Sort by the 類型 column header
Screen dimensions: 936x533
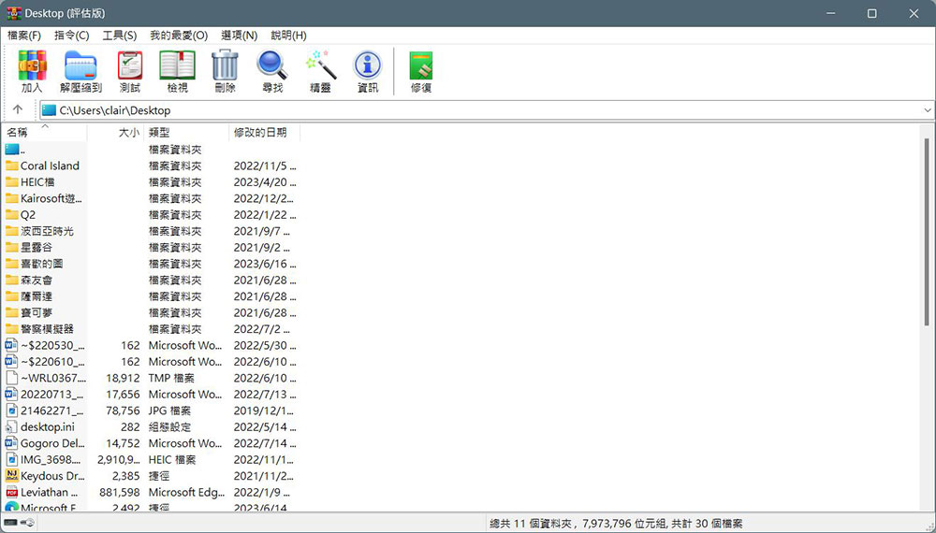point(187,133)
